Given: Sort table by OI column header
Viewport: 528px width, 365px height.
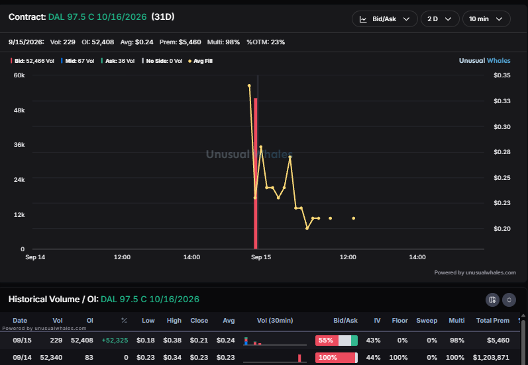Looking at the screenshot, I should click(x=89, y=320).
